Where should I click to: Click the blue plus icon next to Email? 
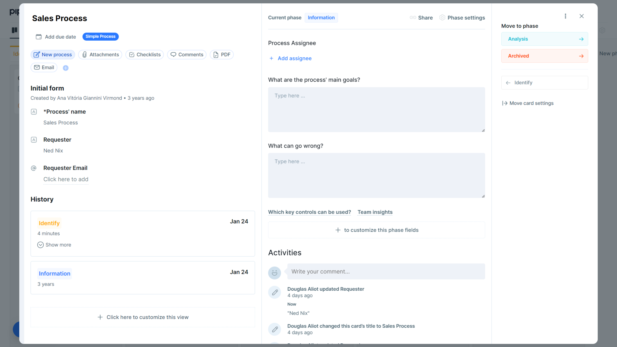coord(66,67)
